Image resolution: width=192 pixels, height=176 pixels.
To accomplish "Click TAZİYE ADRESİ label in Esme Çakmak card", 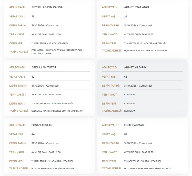I will click(x=112, y=168).
